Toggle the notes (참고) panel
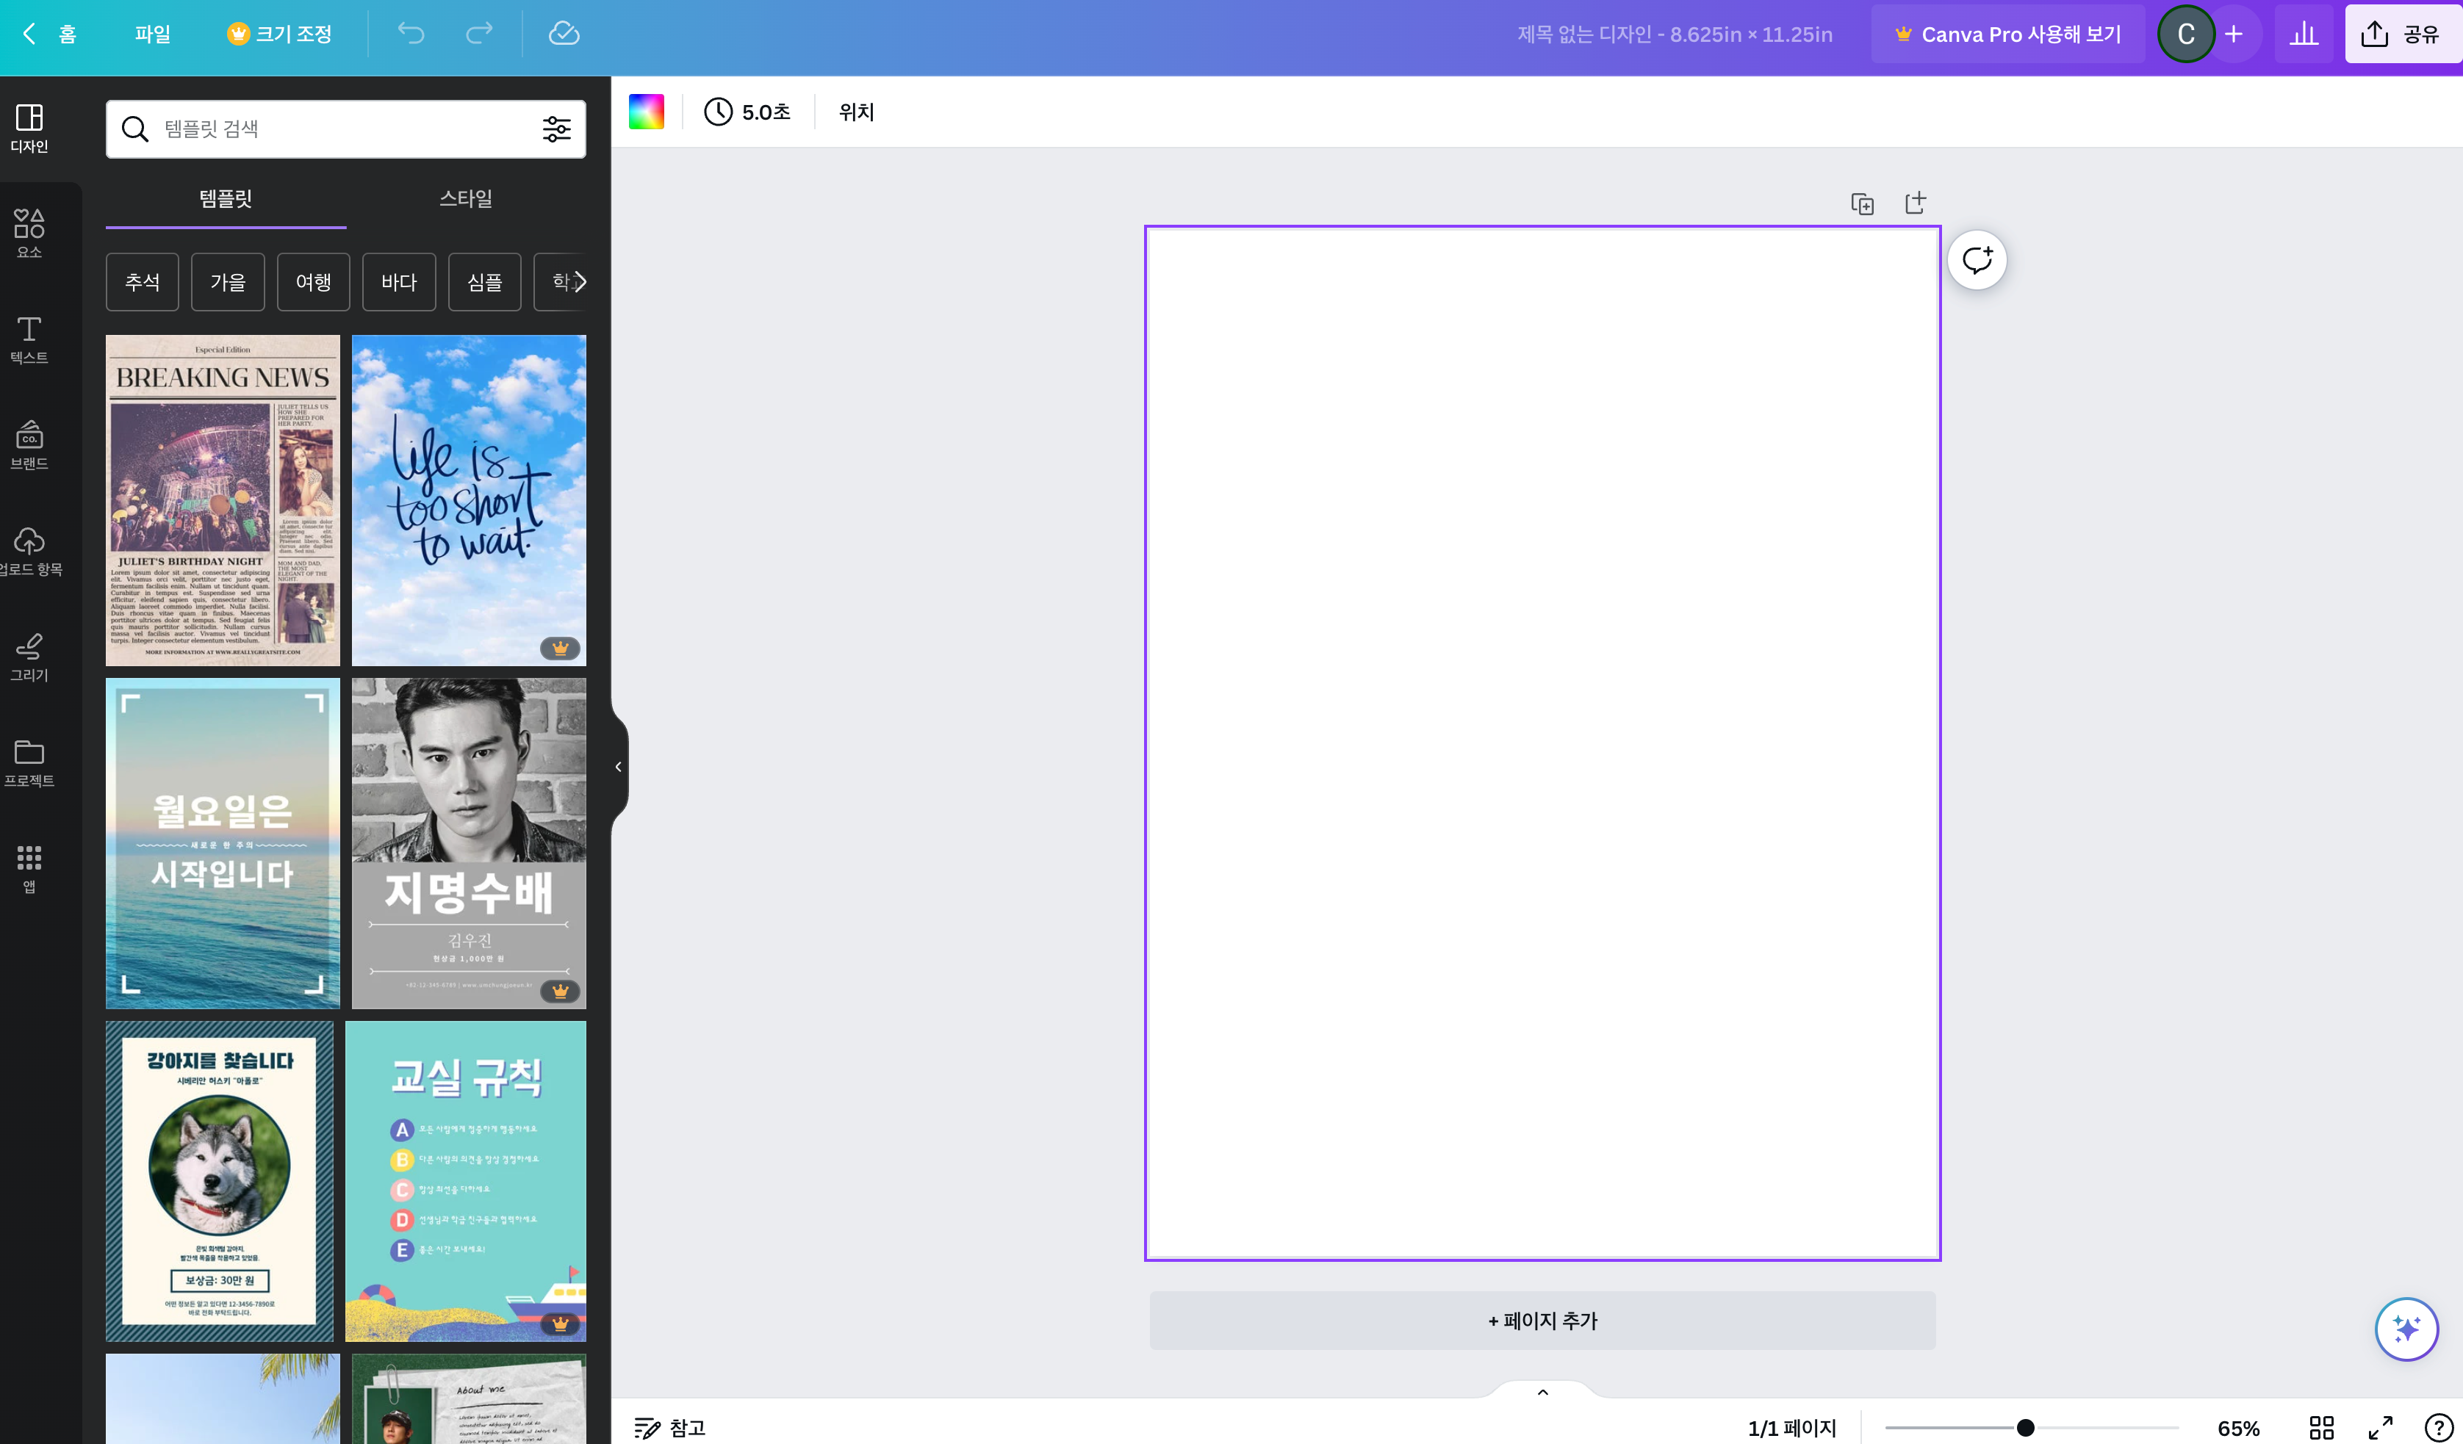This screenshot has width=2463, height=1444. click(670, 1427)
